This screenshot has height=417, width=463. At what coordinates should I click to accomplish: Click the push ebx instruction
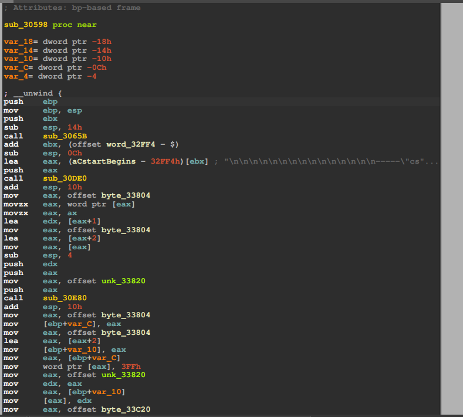(x=30, y=118)
